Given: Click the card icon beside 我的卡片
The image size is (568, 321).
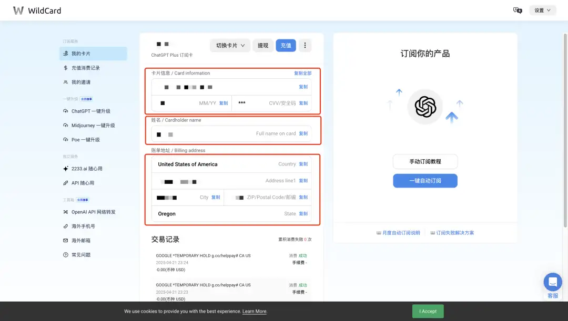Looking at the screenshot, I should point(66,54).
